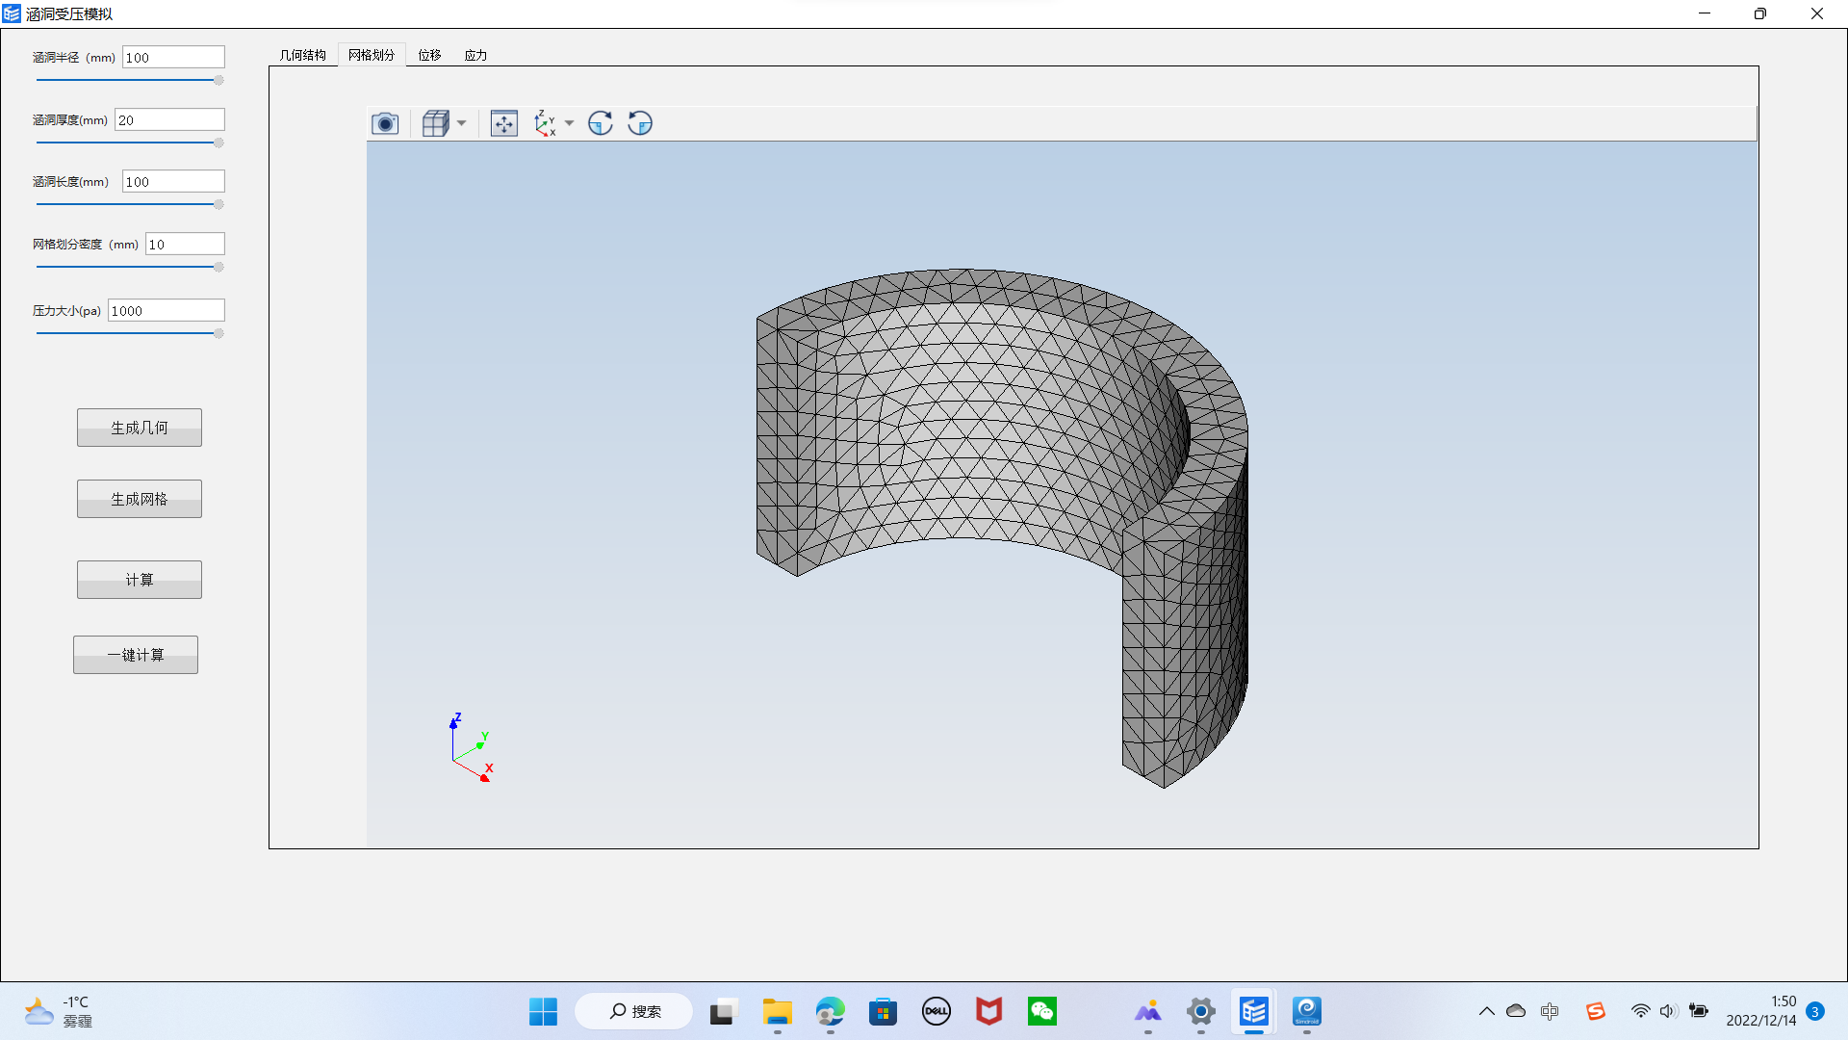The image size is (1848, 1040).
Task: Expand the axis orientation dropdown arrow
Action: [x=570, y=123]
